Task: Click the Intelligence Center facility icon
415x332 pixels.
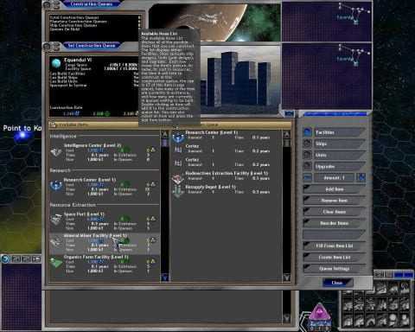Action: click(55, 152)
